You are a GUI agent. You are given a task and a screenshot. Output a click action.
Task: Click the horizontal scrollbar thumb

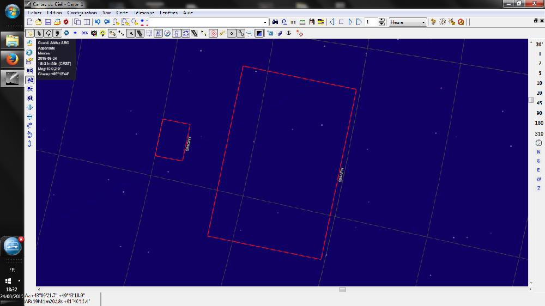coord(342,289)
